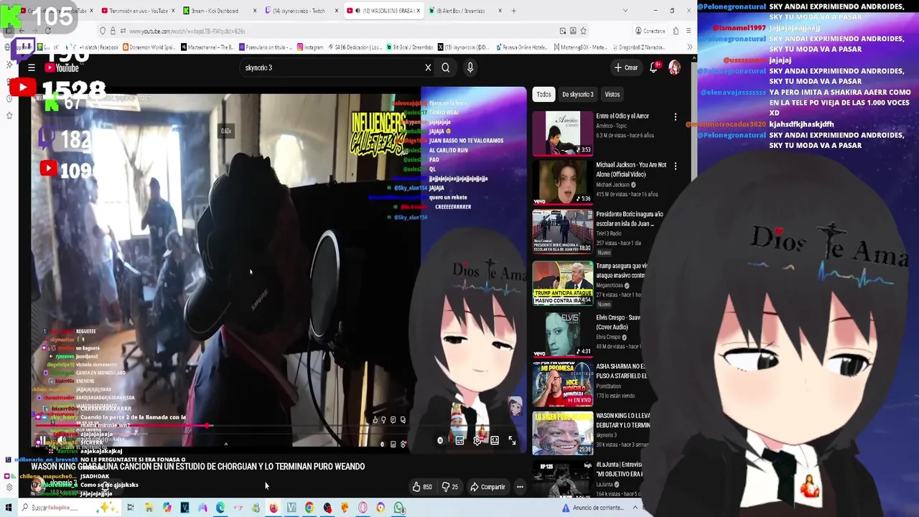Open 'Presidente Boric inaugura' video title
The height and width of the screenshot is (517, 919).
tap(630, 218)
